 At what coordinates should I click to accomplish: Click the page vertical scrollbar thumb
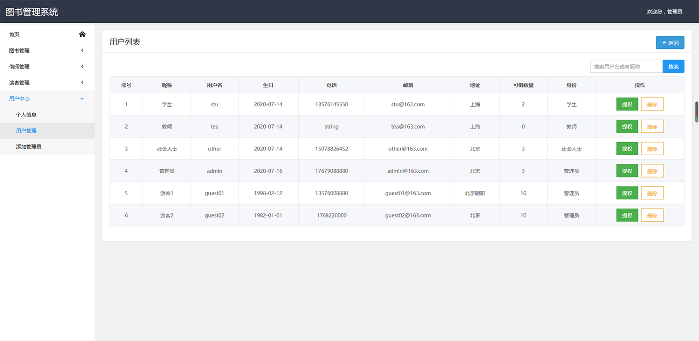point(697,112)
